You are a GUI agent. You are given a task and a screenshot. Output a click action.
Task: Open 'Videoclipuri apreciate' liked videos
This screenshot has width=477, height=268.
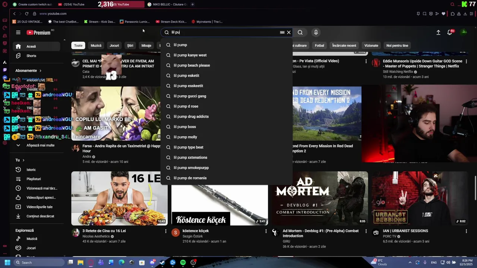pos(36,198)
